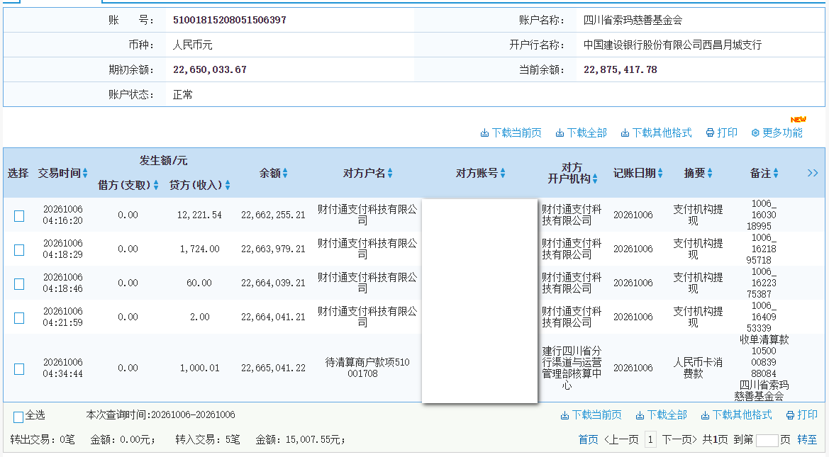
Task: Click 中国建设银行股份有限公司西昌月城支行 text
Action: [x=672, y=45]
